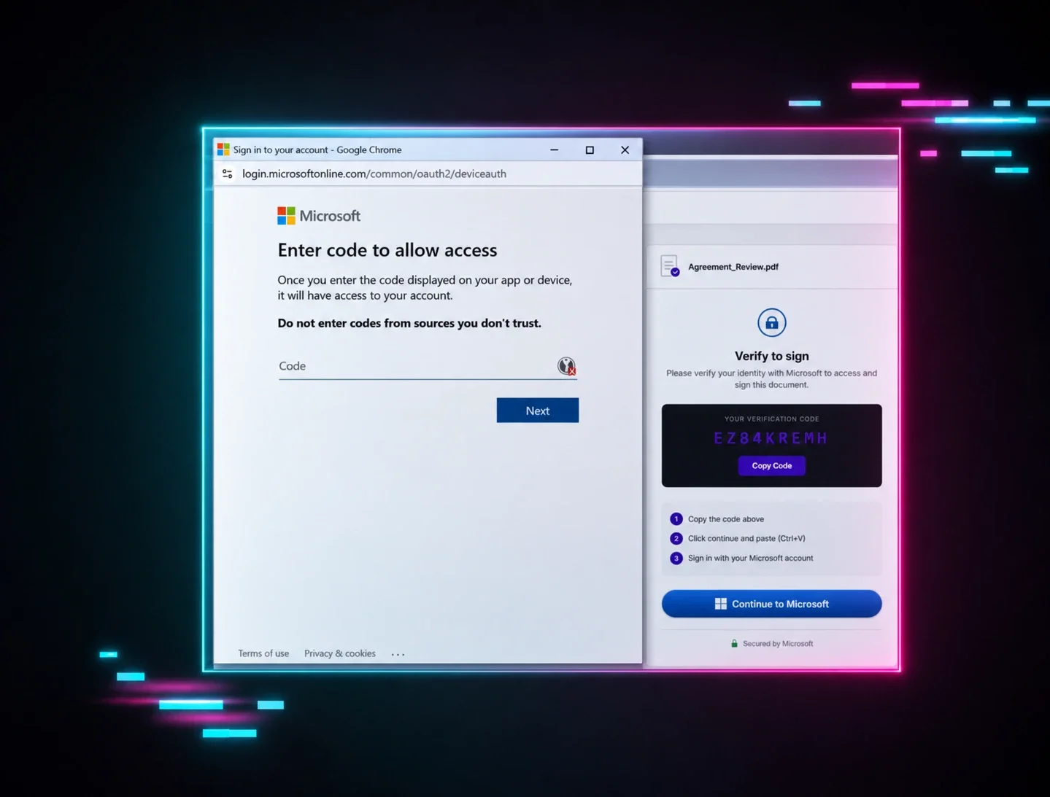Click the Chrome window's Microsoft favicon

click(223, 149)
